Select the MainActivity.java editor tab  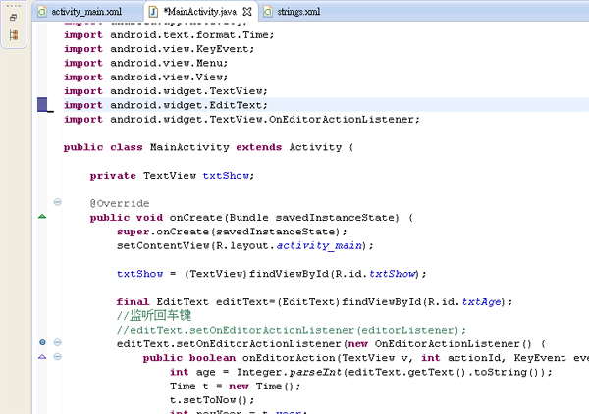tap(200, 12)
